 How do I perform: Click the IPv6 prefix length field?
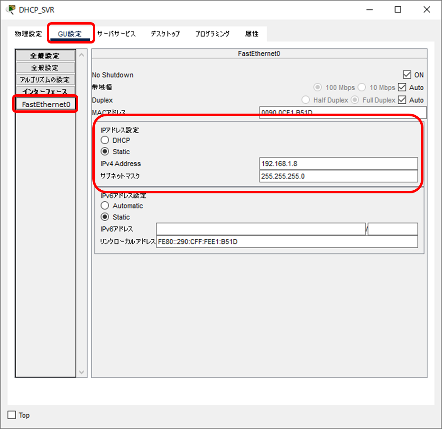(393, 229)
